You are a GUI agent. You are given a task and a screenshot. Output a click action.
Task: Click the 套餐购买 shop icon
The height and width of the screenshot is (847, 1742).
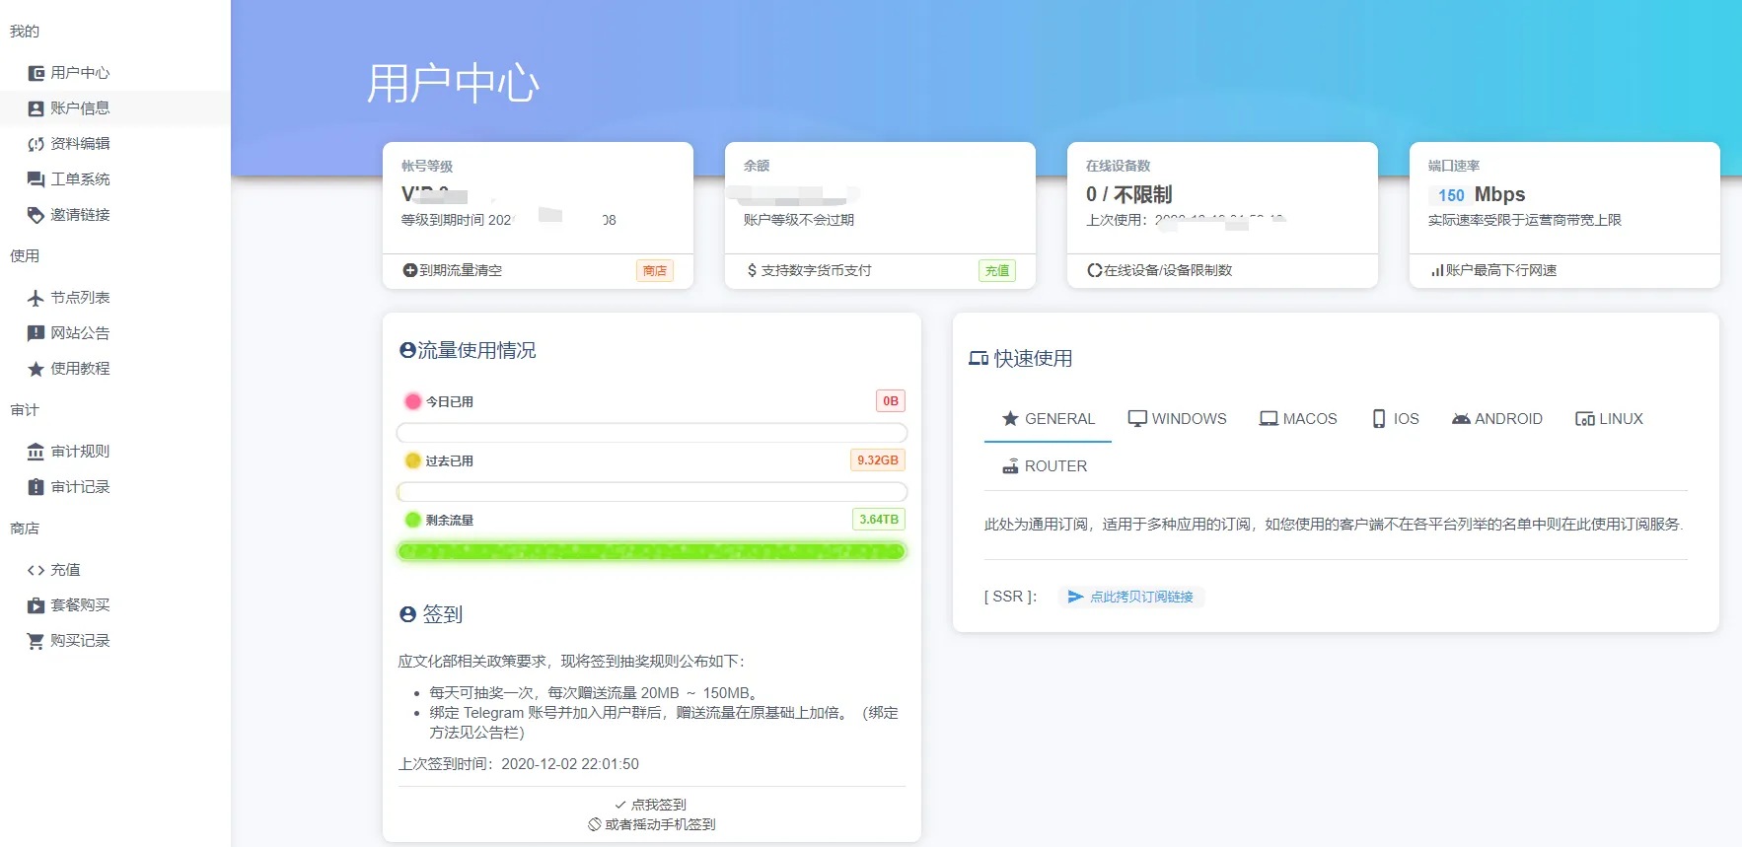(36, 605)
